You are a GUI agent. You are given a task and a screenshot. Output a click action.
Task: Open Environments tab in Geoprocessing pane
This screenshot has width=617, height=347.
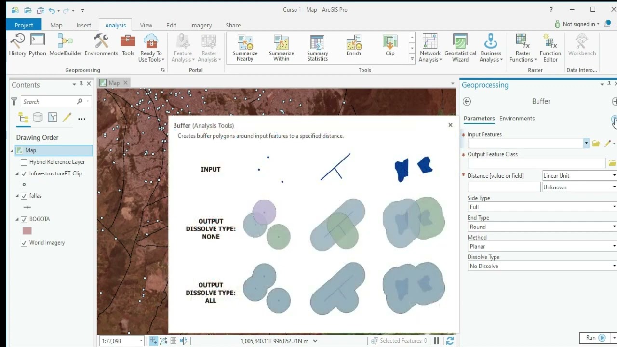click(517, 119)
